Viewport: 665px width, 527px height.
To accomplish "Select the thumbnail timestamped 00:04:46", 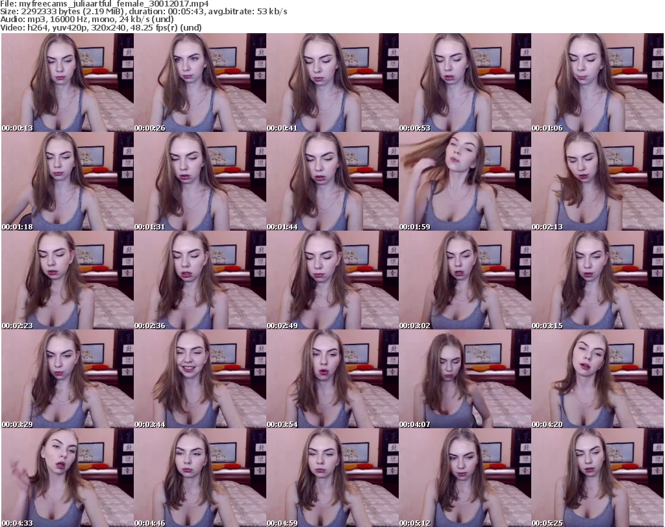I will [x=200, y=478].
